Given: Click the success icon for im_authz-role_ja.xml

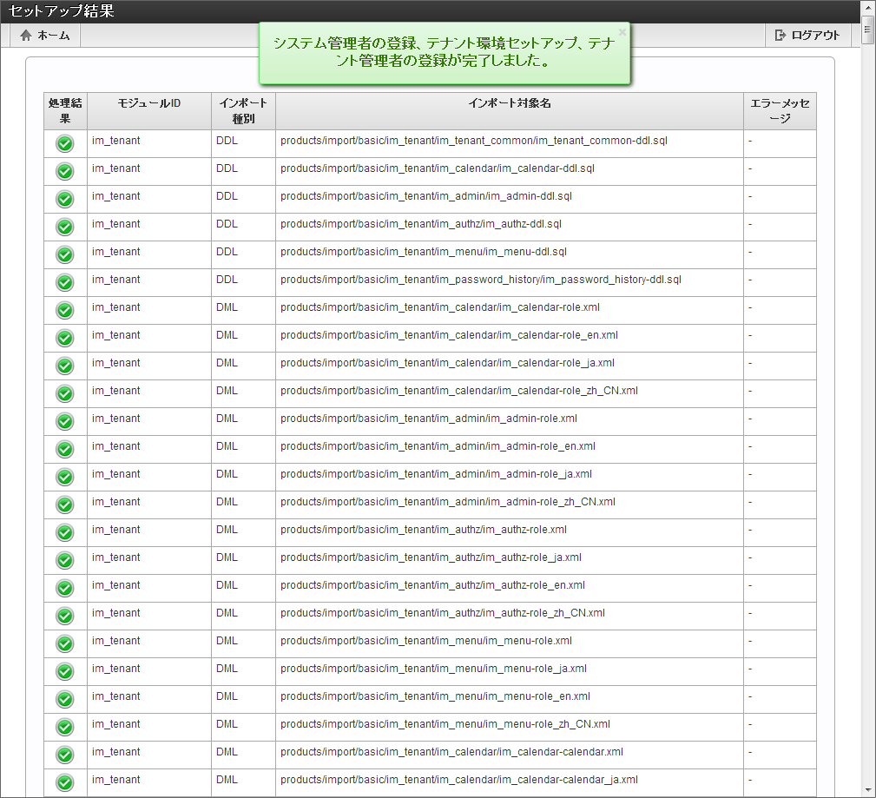Looking at the screenshot, I should (x=65, y=560).
